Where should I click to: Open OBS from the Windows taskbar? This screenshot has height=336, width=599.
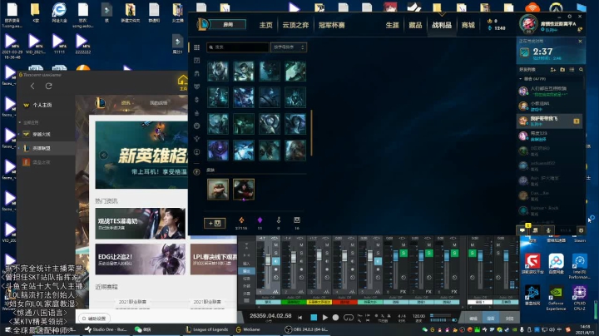coord(307,329)
